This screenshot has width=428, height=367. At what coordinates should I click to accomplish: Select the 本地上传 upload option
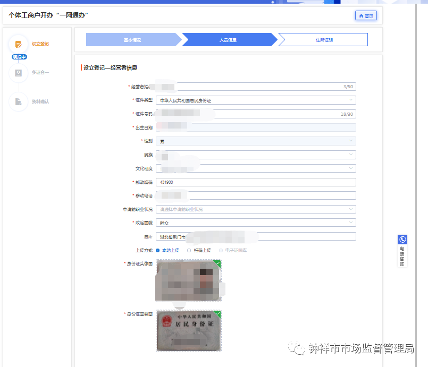[x=166, y=250]
